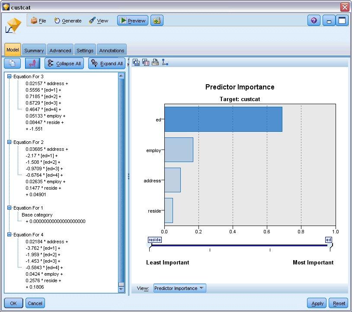The height and width of the screenshot is (312, 352).
Task: Click the tree scrollbar down arrow
Action: pyautogui.click(x=121, y=290)
